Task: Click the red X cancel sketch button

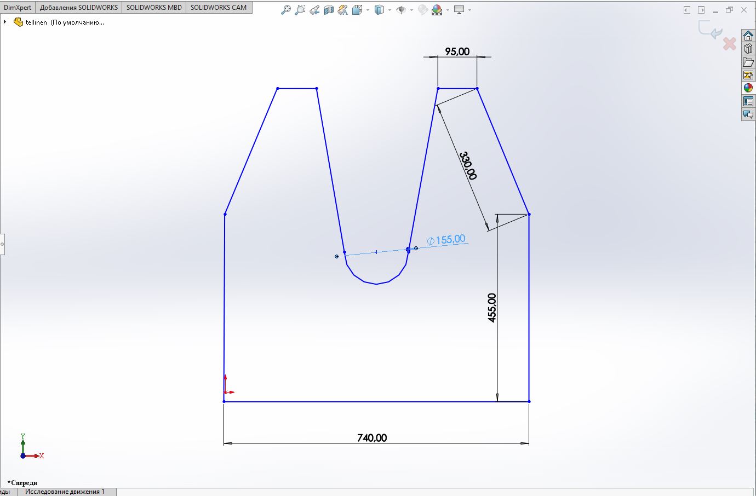Action: point(729,44)
